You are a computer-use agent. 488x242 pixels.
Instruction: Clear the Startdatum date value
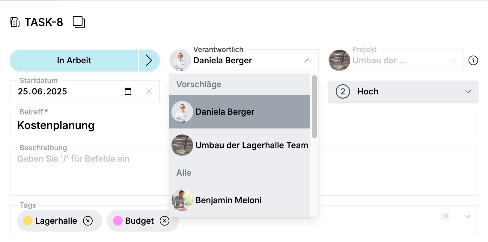tap(149, 91)
